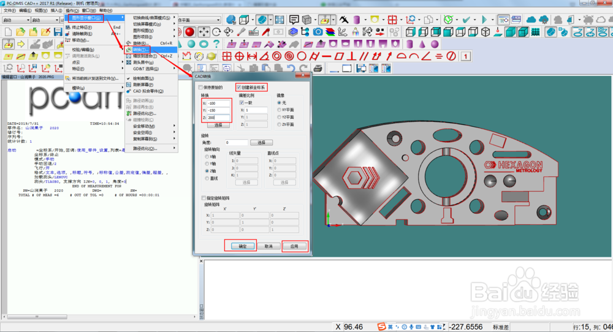The width and height of the screenshot is (613, 332).
Task: Select the Y轴 rotation axis radio
Action: pos(207,164)
